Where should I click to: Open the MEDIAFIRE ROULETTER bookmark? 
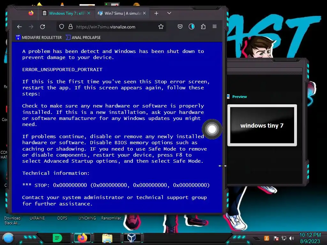pos(39,38)
